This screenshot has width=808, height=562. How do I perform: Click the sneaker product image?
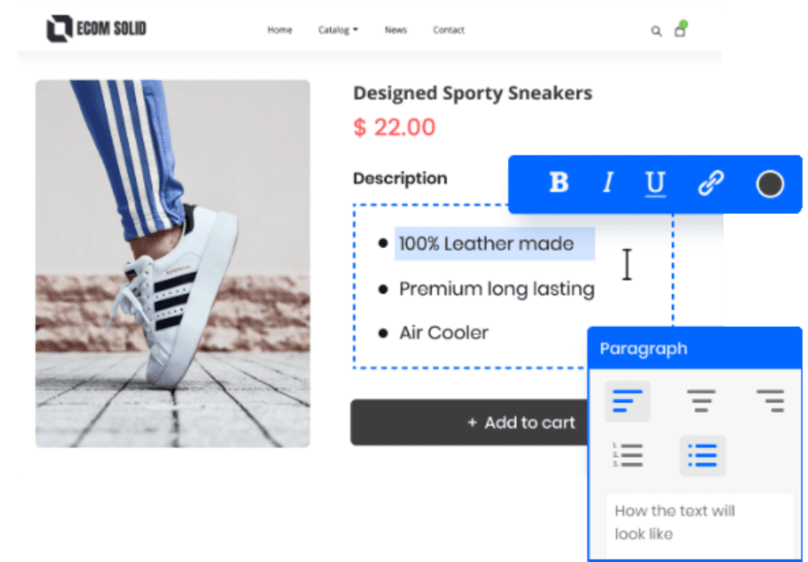click(x=172, y=263)
